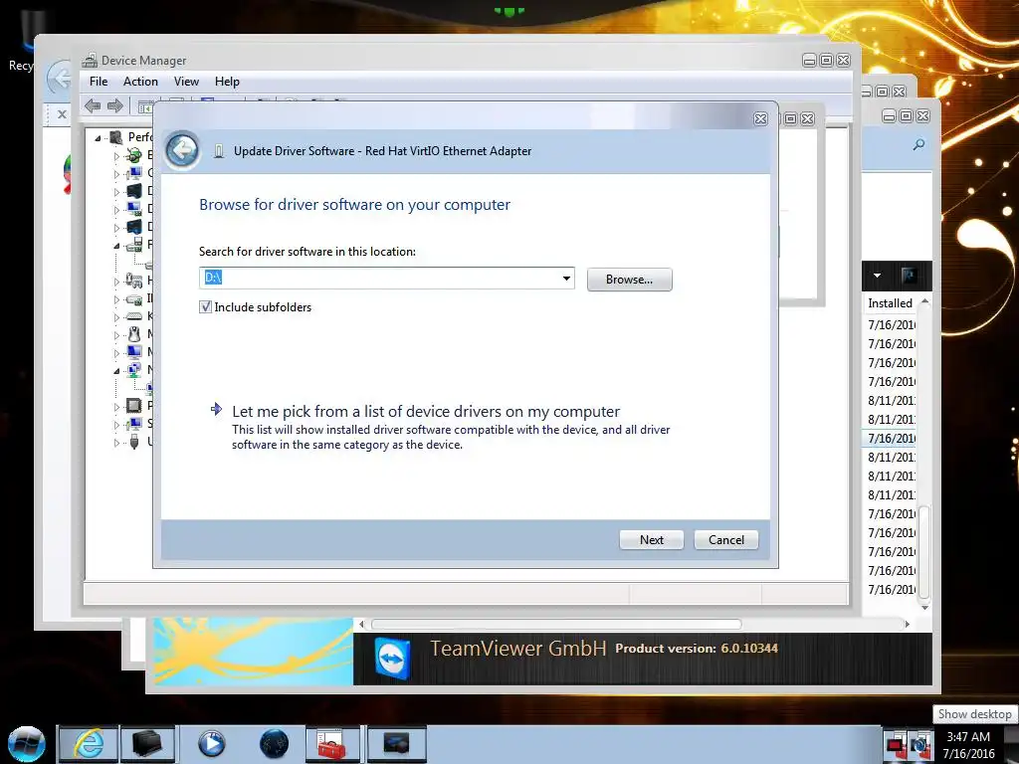Image resolution: width=1019 pixels, height=764 pixels.
Task: Close the Update Driver Software dialog
Action: 760,119
